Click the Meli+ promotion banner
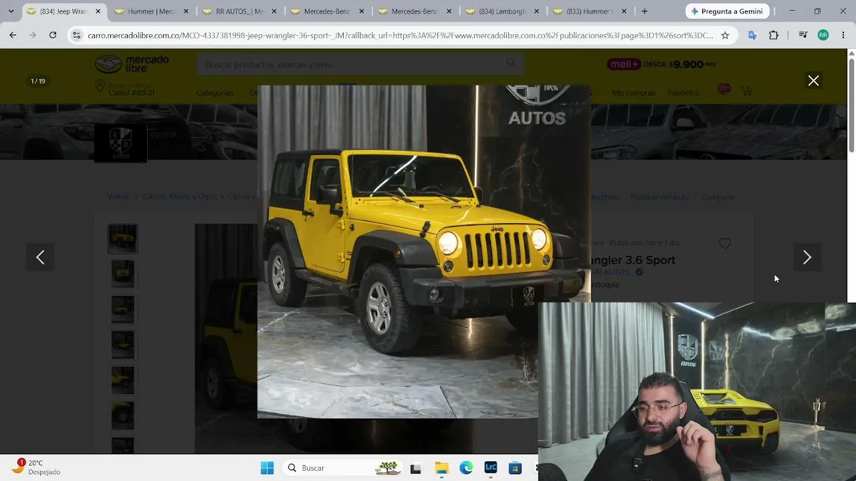The image size is (856, 481). coord(661,64)
